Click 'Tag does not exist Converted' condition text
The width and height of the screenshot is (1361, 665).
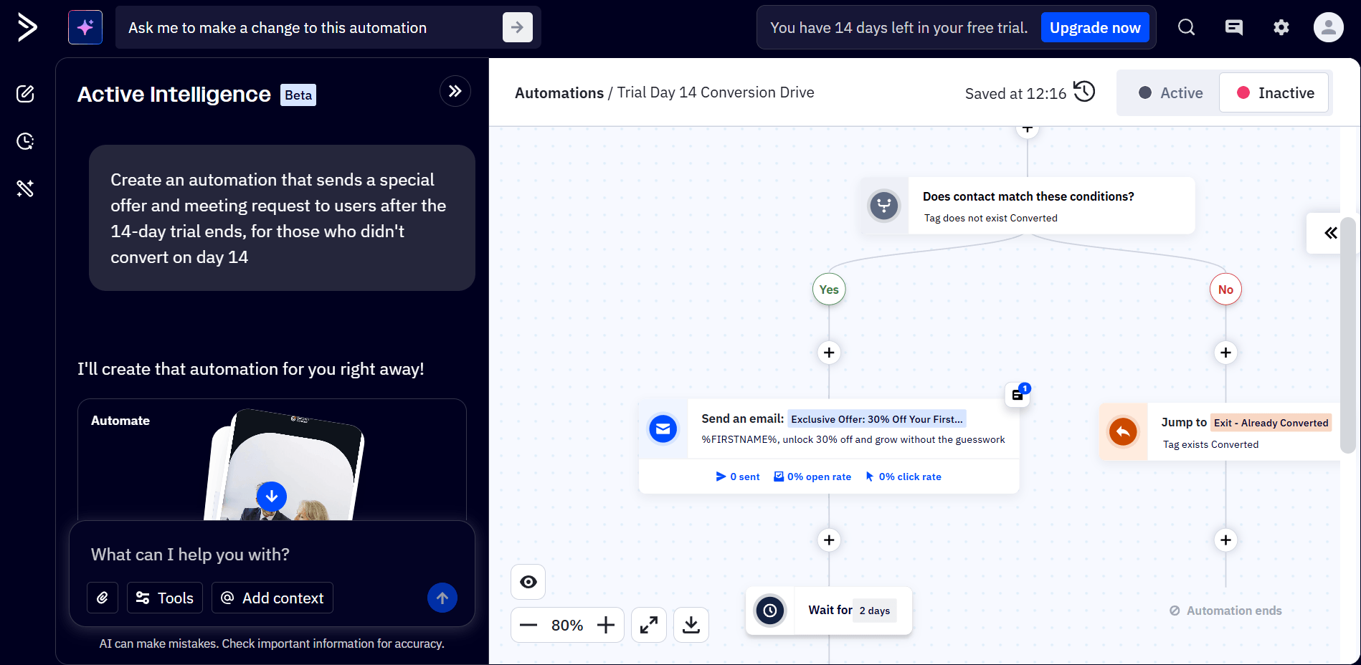tap(991, 218)
